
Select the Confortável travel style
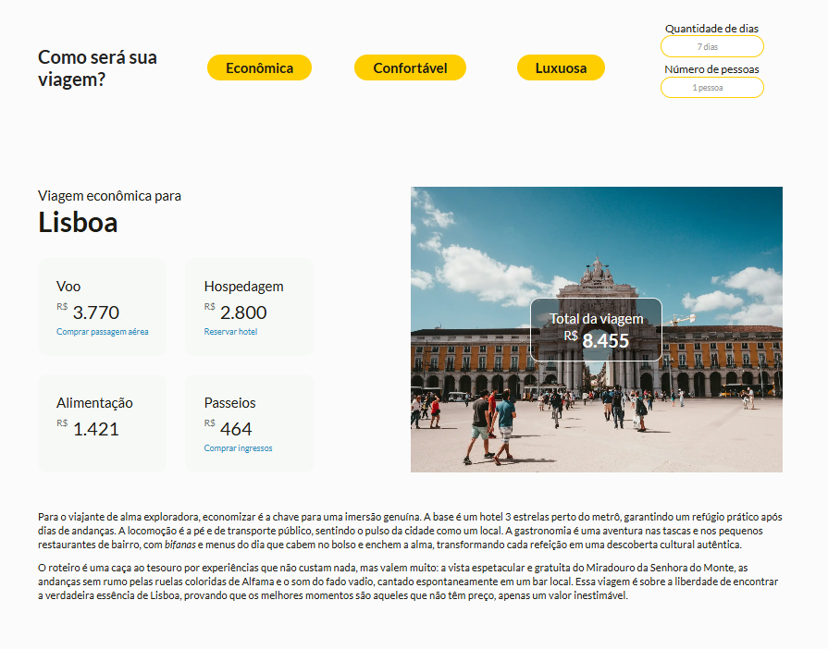[410, 67]
